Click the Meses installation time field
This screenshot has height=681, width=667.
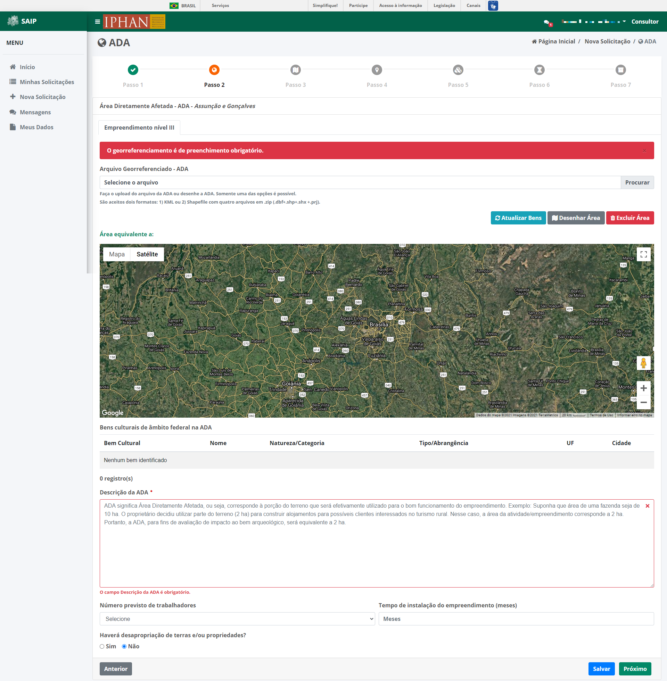pyautogui.click(x=516, y=619)
